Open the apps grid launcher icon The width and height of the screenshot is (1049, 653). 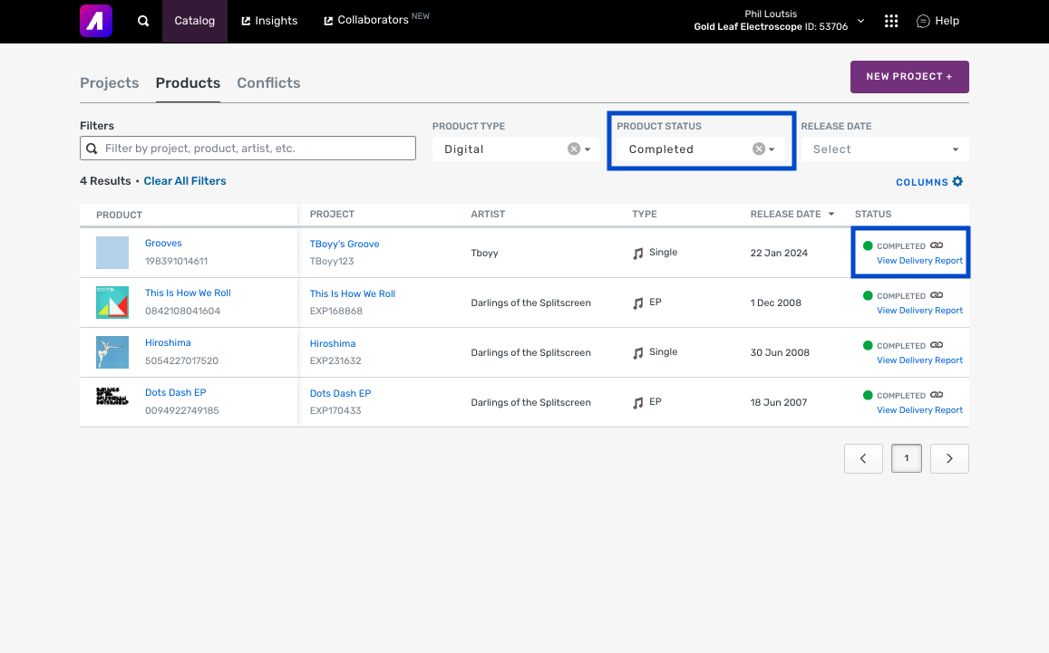click(891, 21)
